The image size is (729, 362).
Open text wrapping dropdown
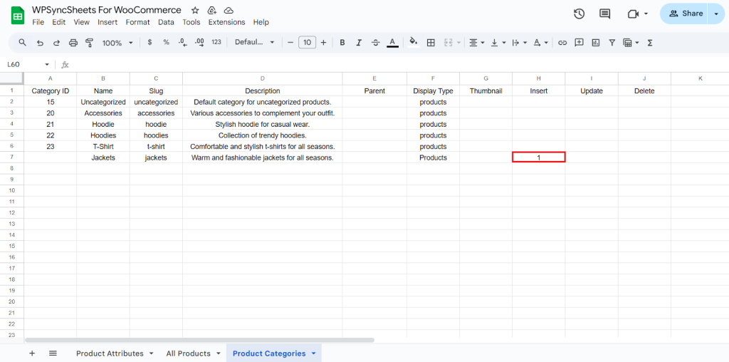click(x=519, y=43)
